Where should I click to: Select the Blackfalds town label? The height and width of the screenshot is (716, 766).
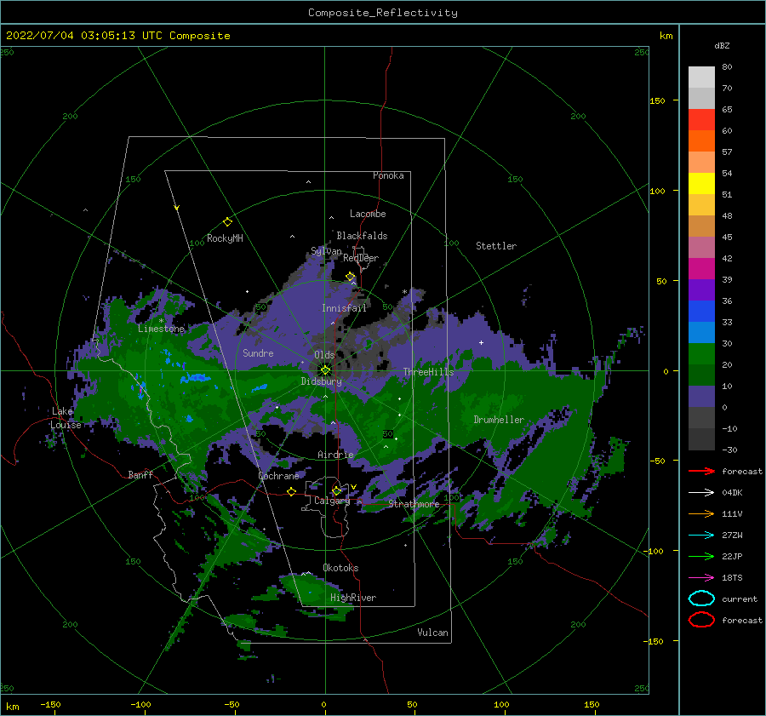click(x=362, y=236)
